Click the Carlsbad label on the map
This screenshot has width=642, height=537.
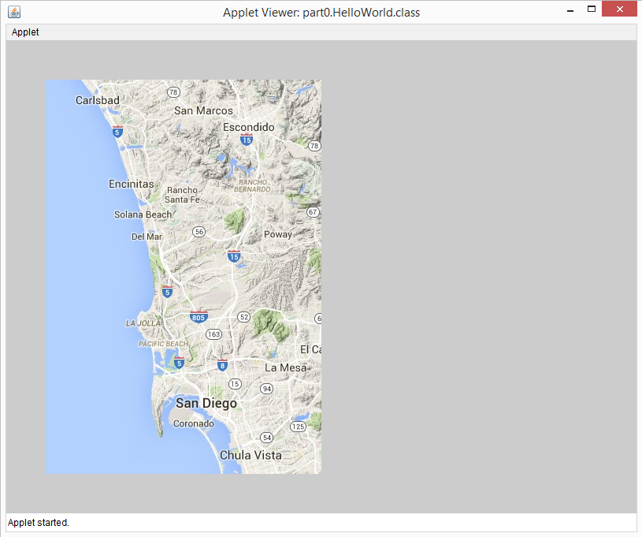(98, 100)
